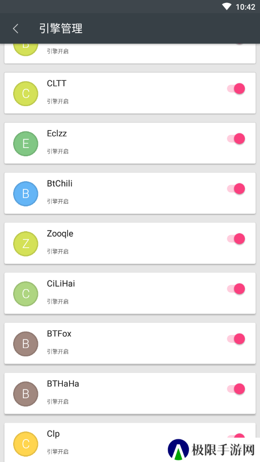
Task: Tap the green E avatar for Eclzz
Action: 26,144
